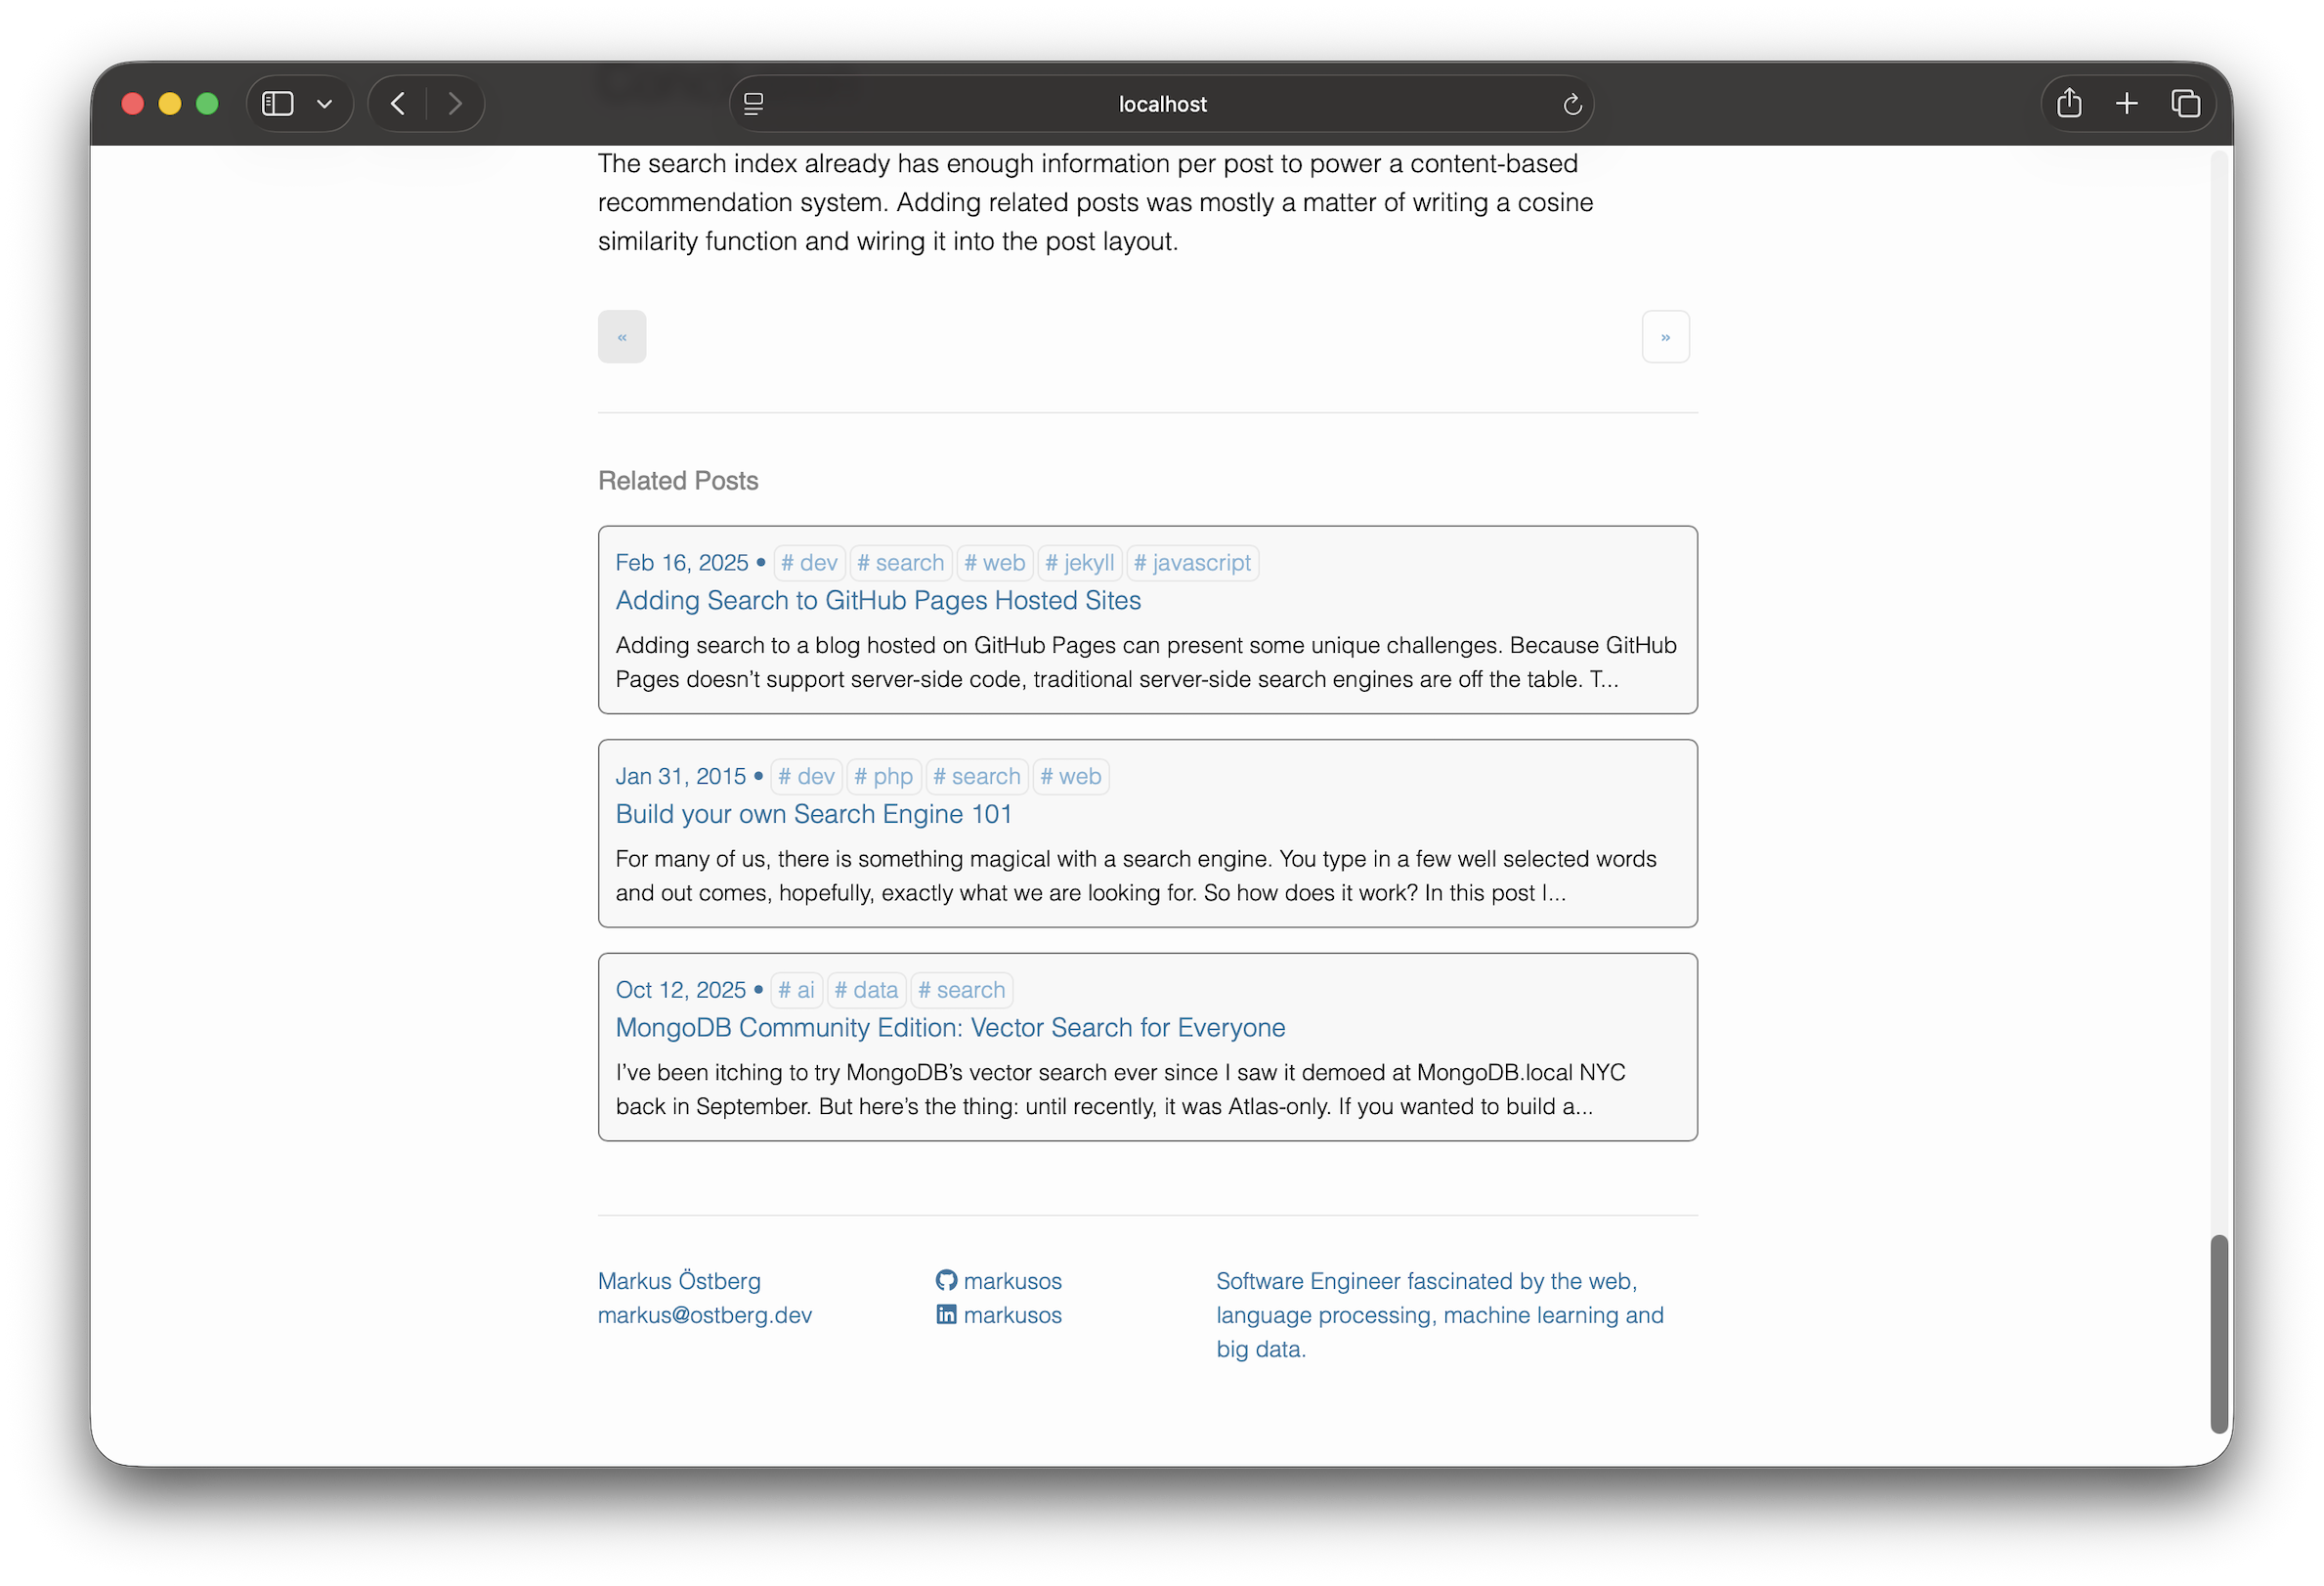Viewport: 2324px width, 1586px height.
Task: Navigate back to the previous page
Action: 397,103
